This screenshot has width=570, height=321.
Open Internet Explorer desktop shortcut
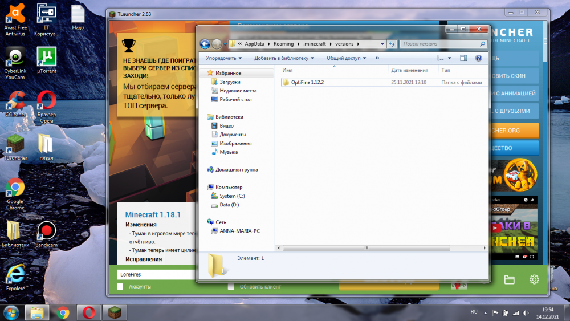click(15, 278)
